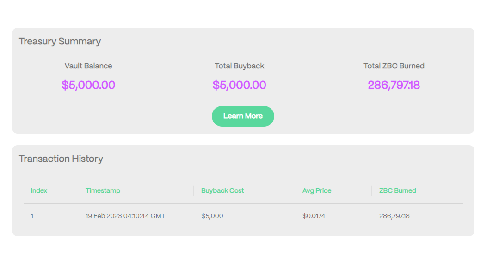
Task: Click the $0.0174 average price cell
Action: [x=314, y=216]
